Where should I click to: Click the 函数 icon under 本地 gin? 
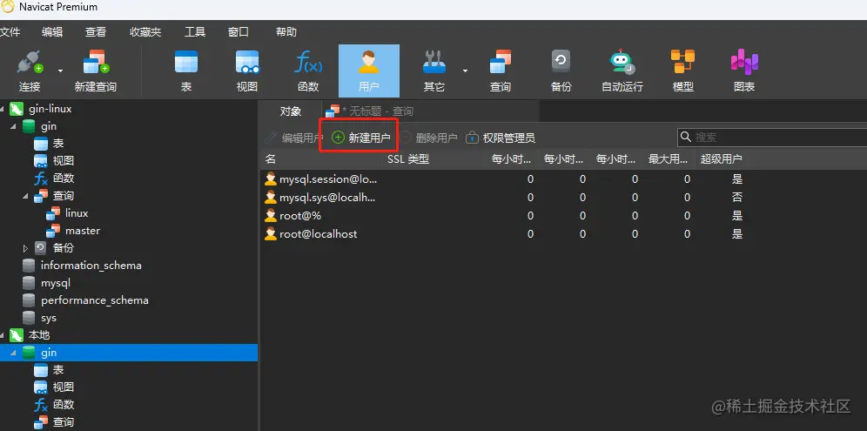click(41, 405)
